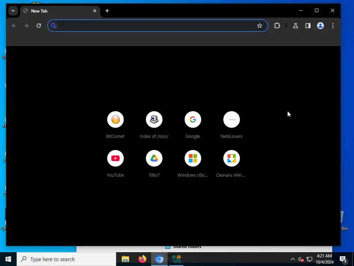Open the Chrome profile avatar

[320, 26]
